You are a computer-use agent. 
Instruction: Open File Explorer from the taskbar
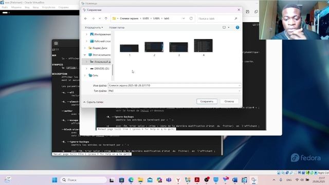(140, 180)
